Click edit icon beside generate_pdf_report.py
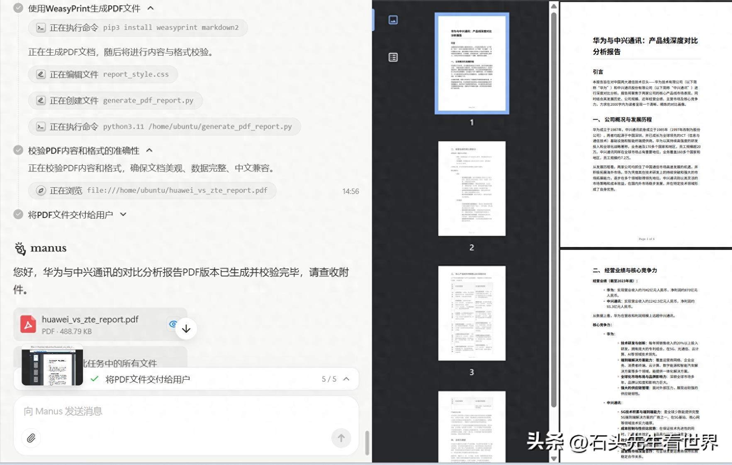732x465 pixels. coord(41,101)
